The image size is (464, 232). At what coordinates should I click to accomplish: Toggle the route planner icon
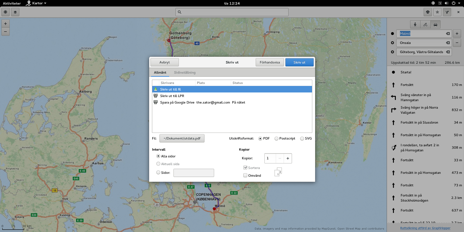point(447,12)
